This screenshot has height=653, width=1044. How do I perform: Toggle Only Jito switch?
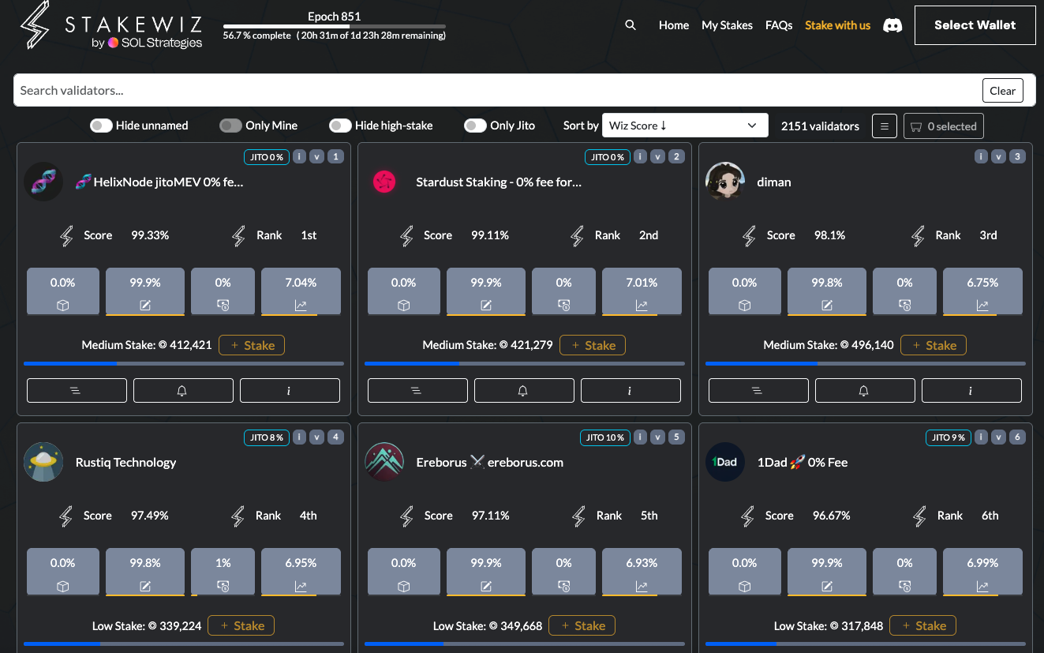(x=475, y=126)
